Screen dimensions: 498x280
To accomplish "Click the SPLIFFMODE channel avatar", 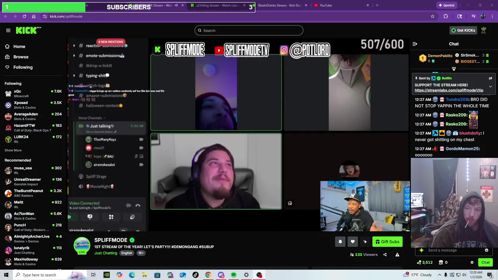I will (x=82, y=246).
